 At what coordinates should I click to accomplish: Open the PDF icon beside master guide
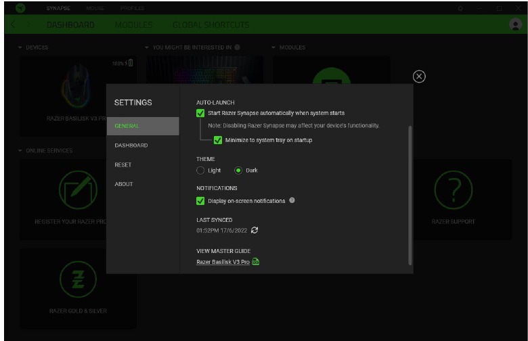click(256, 261)
